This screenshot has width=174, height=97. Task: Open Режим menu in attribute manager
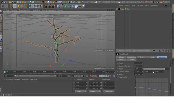tap(122, 51)
